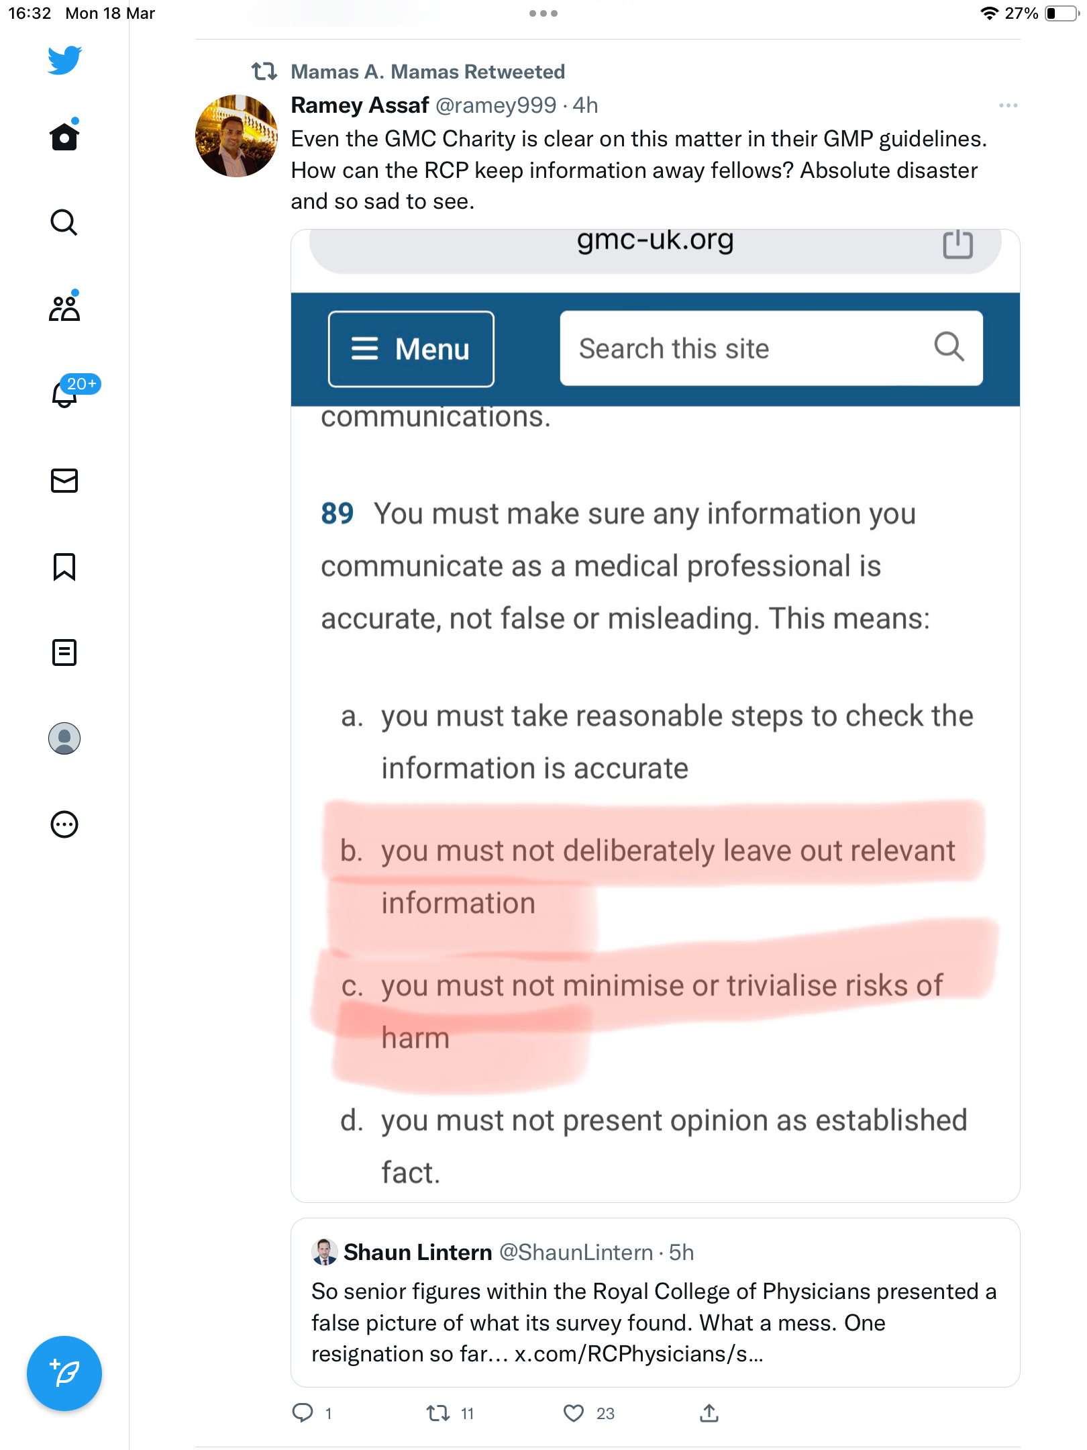Open the x.com/RCPhysicians link in quoted tweet
Image resolution: width=1087 pixels, height=1450 pixels.
[639, 1354]
